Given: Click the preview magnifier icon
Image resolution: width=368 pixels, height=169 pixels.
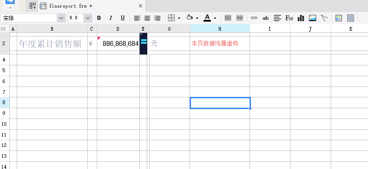Looking at the screenshot, I should 10,2.
